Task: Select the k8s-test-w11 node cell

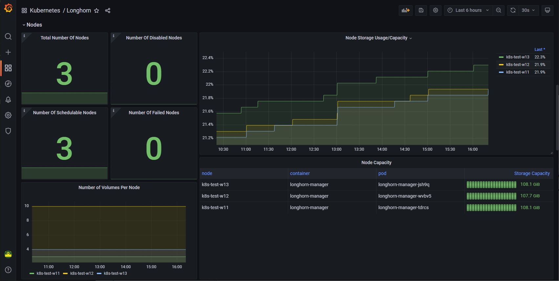Action: pos(244,207)
